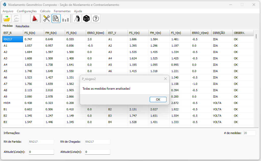Image resolution: width=261 pixels, height=161 pixels.
Task: Click the analyze measurements document-magnifier icon
Action: click(56, 18)
